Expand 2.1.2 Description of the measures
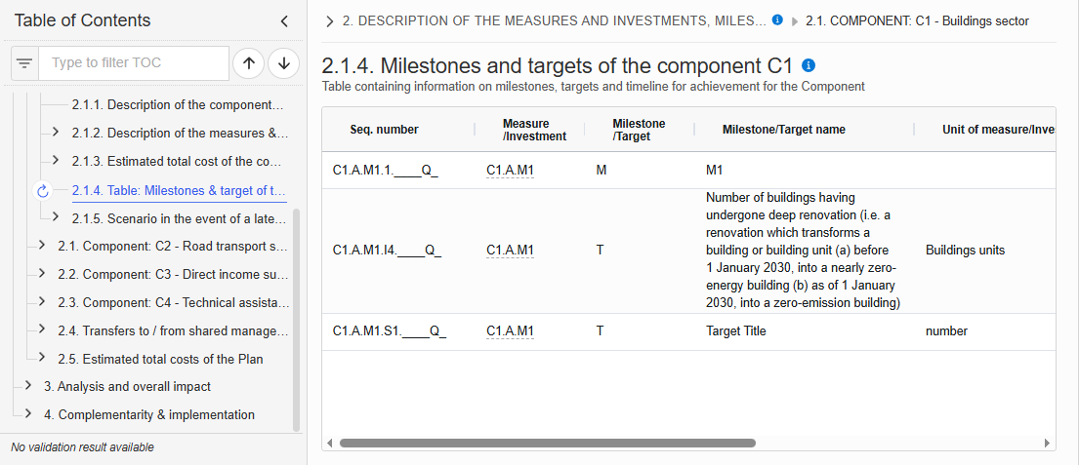 click(56, 132)
